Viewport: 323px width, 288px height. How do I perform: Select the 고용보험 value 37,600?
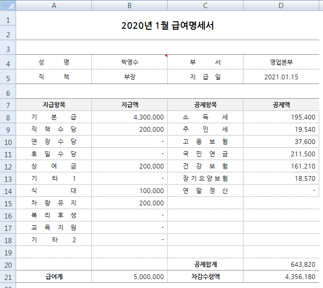281,142
